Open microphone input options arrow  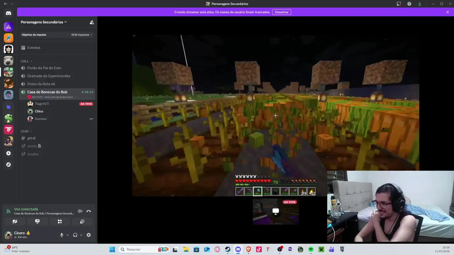[x=67, y=235]
